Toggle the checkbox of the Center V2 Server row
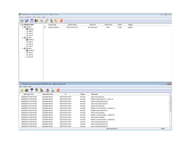Image resolution: width=193 pixels, height=148 pixels. [x=45, y=27]
